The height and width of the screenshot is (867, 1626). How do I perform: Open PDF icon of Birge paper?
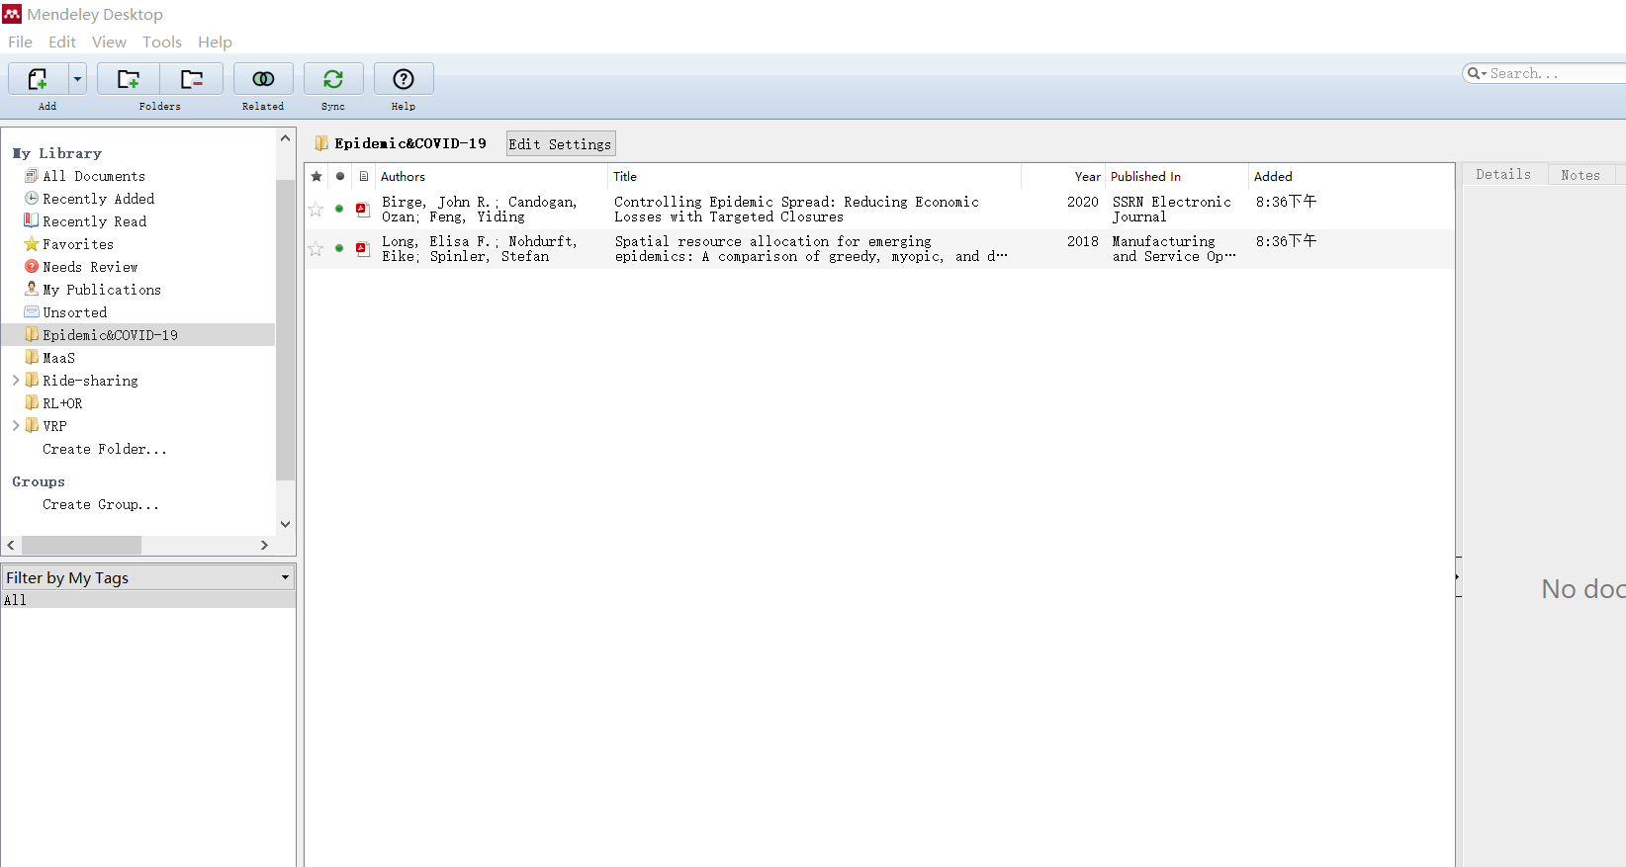363,210
